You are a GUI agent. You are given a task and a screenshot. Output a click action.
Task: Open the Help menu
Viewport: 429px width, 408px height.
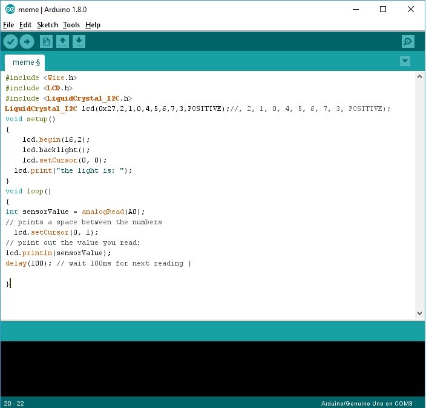[x=93, y=25]
